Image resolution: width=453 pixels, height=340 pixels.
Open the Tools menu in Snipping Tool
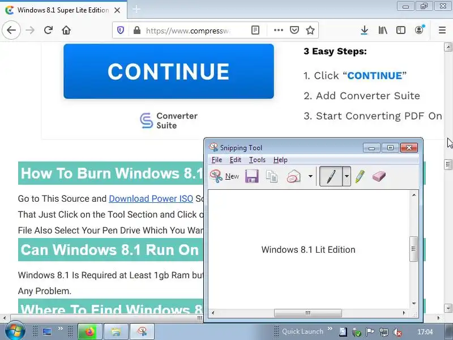click(257, 160)
